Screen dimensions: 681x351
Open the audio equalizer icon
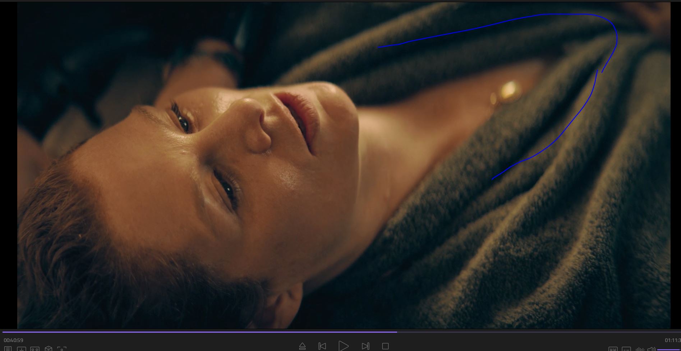640,349
